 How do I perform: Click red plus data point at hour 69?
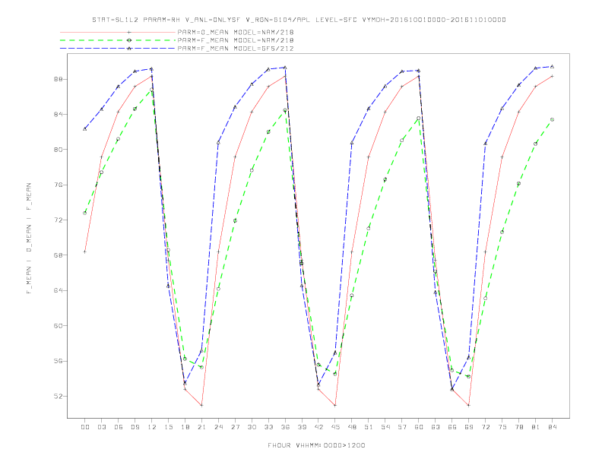(468, 405)
